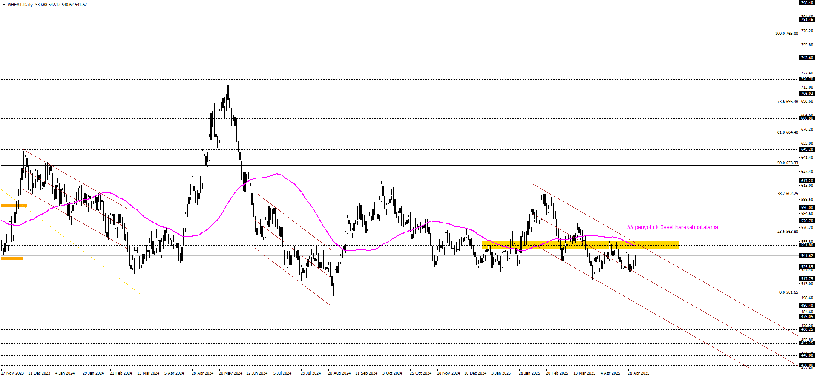Select the '55 periyotluk üssel hareketi ortalama' annotation
The height and width of the screenshot is (378, 816).
(x=672, y=227)
